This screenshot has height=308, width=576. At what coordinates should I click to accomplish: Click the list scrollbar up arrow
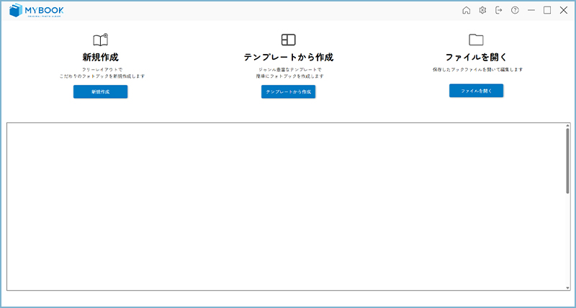567,126
